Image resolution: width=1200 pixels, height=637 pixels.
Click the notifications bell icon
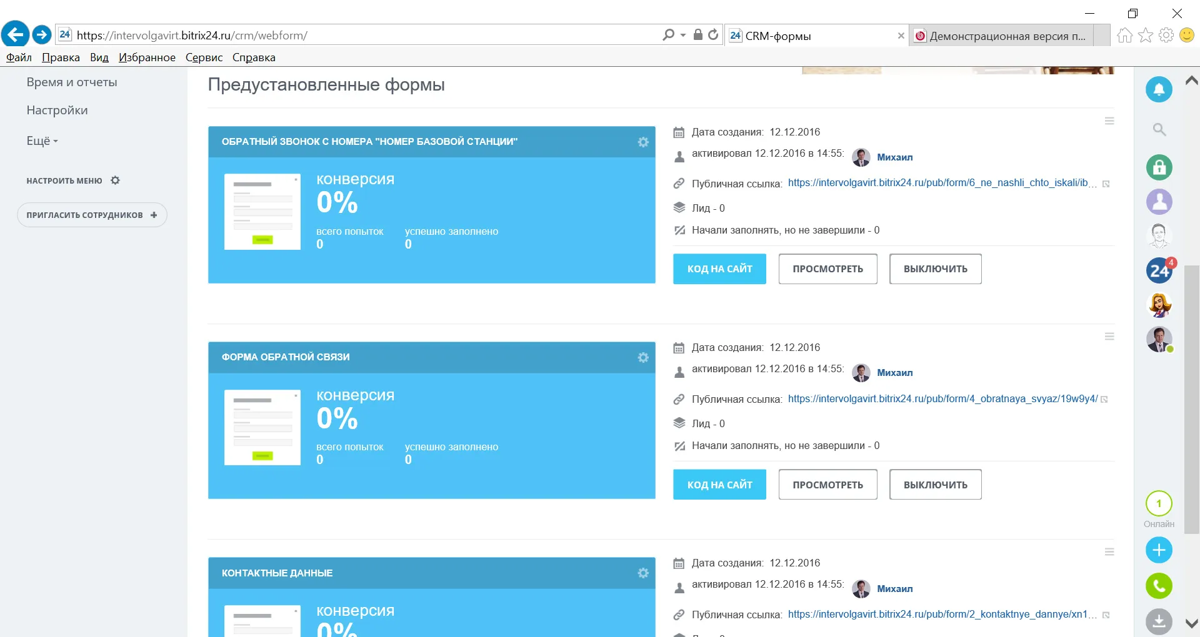(1158, 89)
